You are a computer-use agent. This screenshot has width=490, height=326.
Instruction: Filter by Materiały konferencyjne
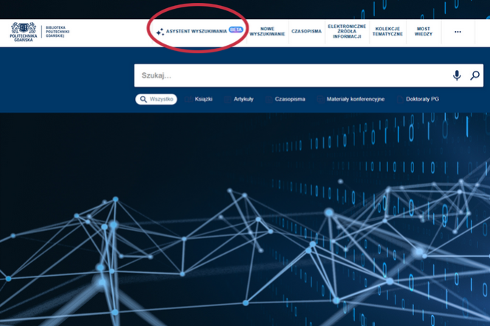click(x=355, y=99)
